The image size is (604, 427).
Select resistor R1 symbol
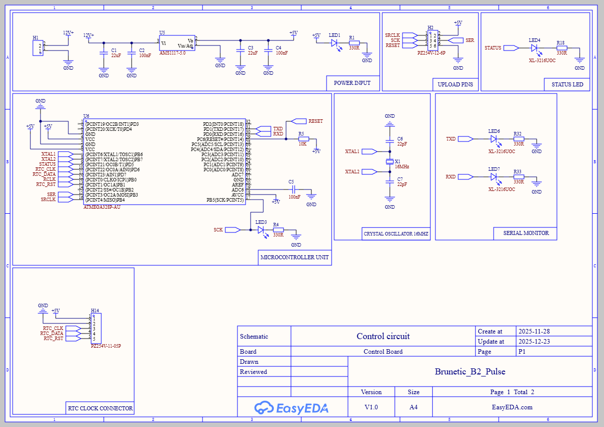pos(354,43)
